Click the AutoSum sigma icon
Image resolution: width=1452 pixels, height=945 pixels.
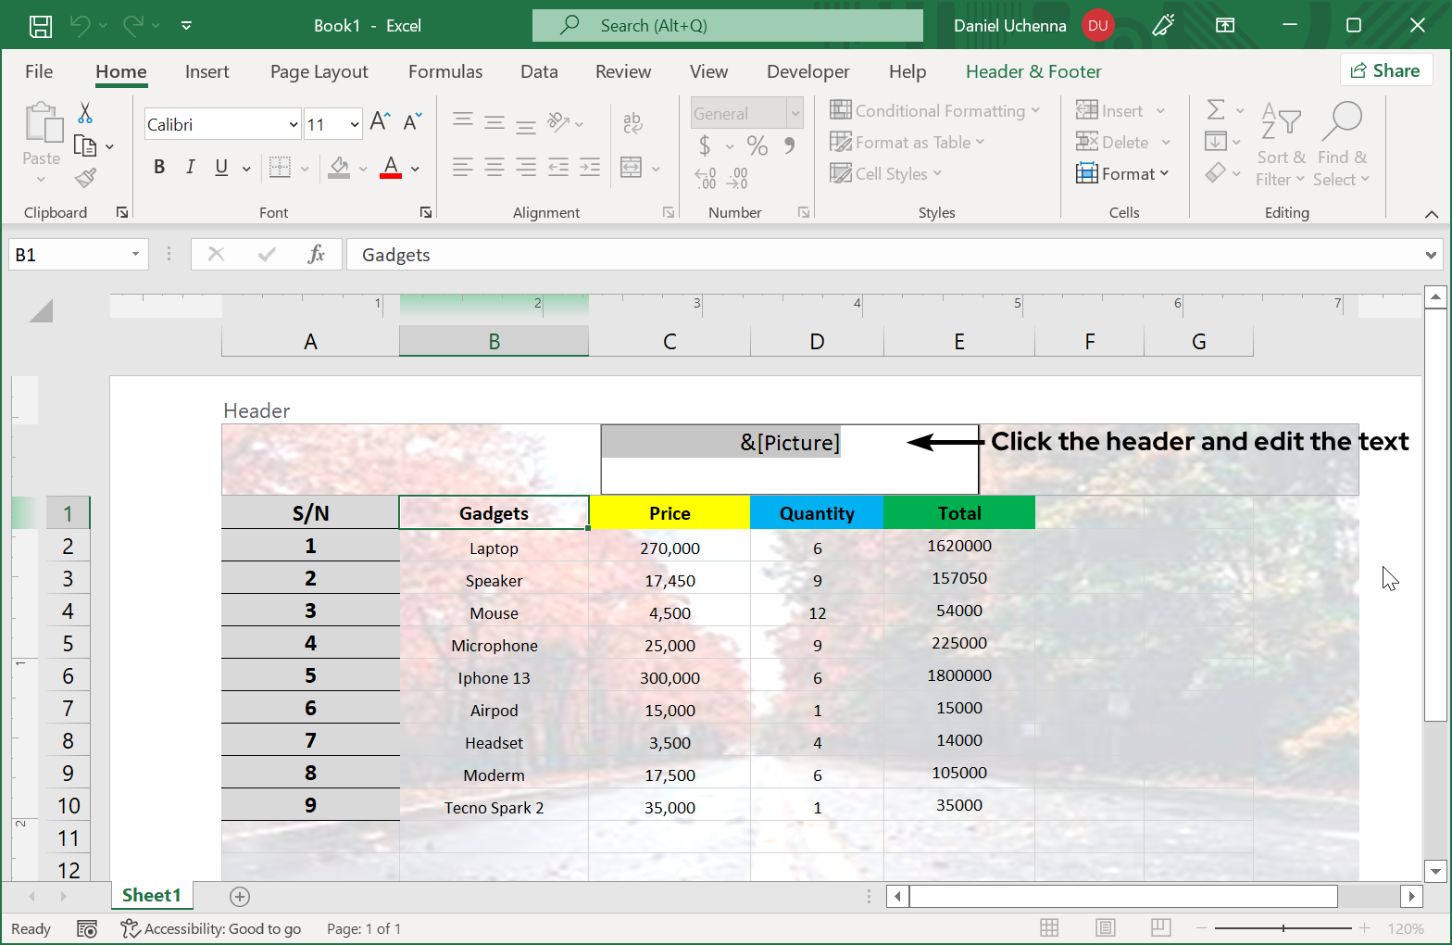(1216, 110)
